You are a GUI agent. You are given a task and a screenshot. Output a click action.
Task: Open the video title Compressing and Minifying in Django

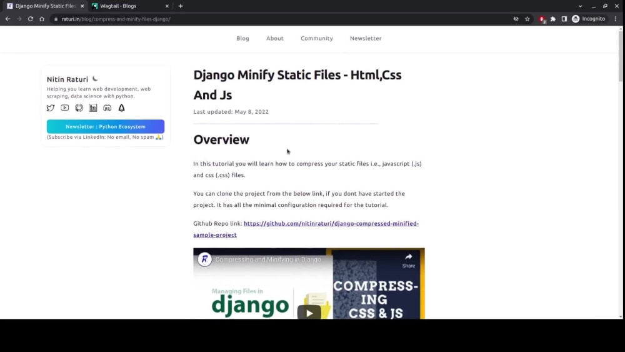click(268, 259)
